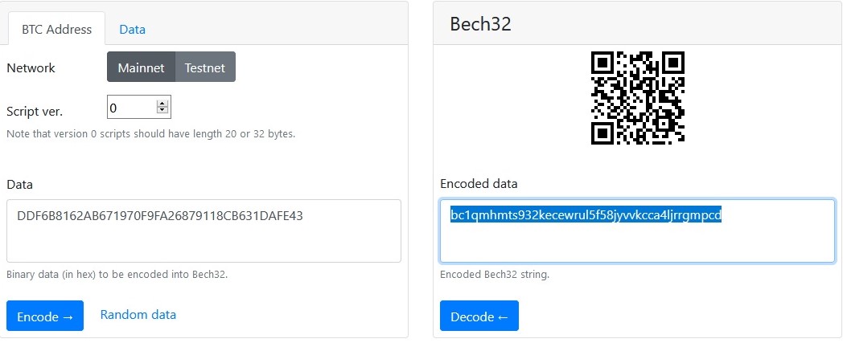Image resolution: width=843 pixels, height=347 pixels.
Task: Open the Data tab
Action: pyautogui.click(x=132, y=29)
